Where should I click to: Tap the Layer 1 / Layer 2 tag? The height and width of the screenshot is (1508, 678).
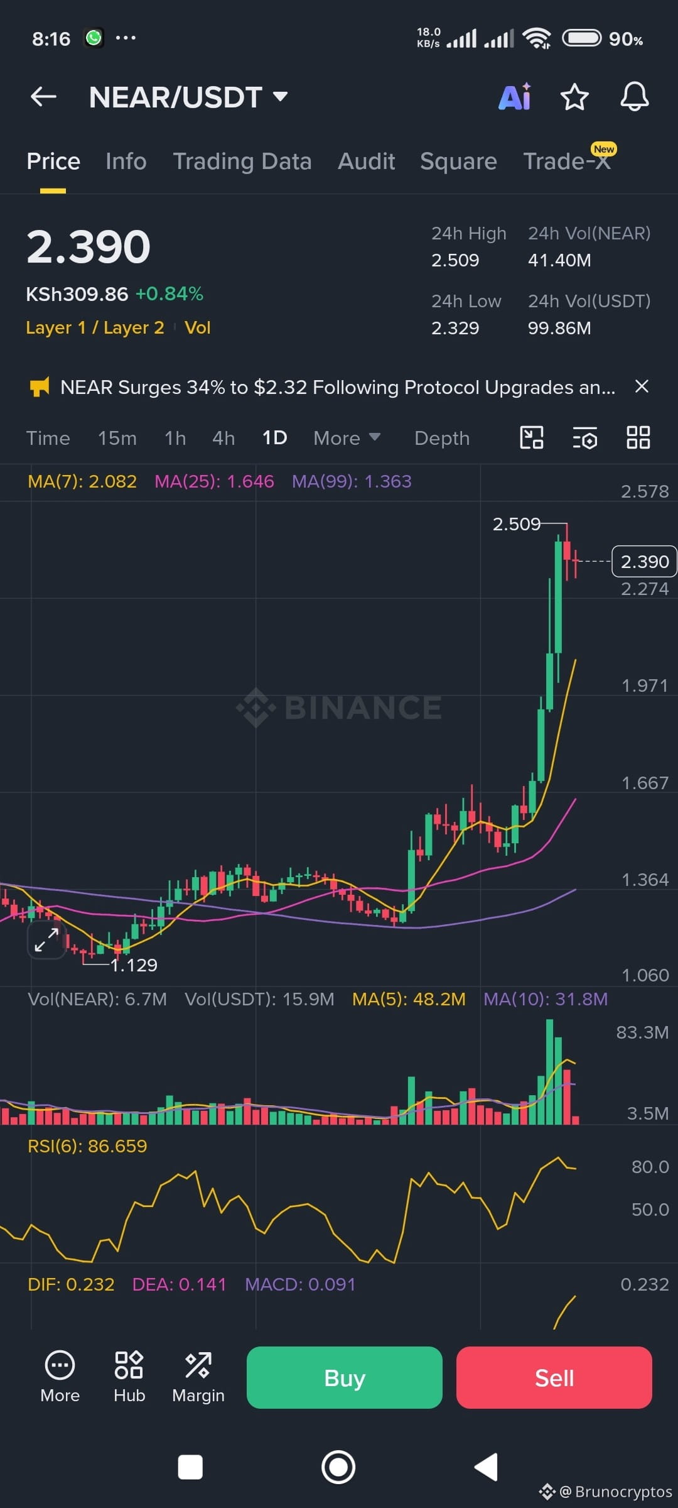[x=95, y=328]
